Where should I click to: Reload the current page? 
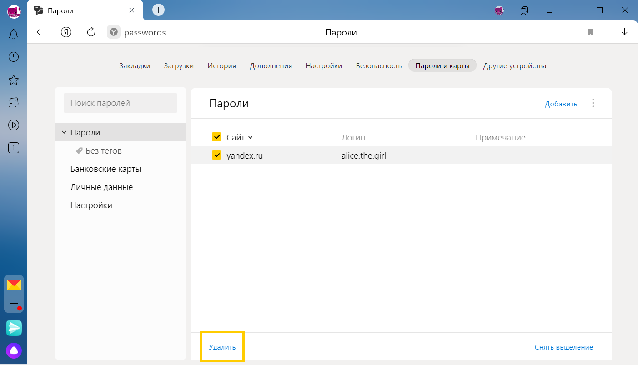click(x=91, y=32)
